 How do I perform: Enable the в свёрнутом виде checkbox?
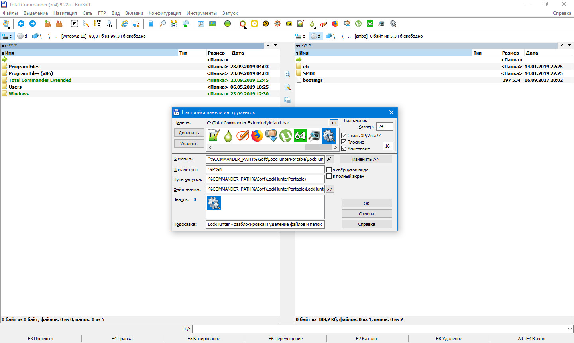pyautogui.click(x=329, y=170)
